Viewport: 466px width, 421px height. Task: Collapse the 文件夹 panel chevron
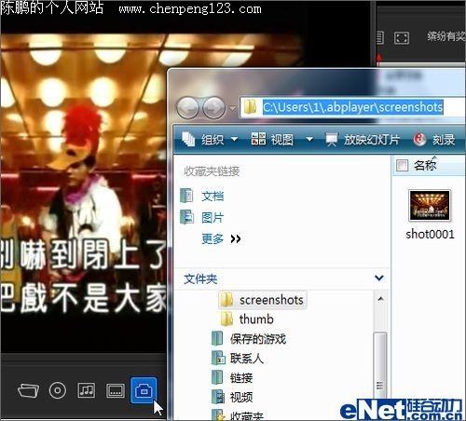click(x=379, y=278)
